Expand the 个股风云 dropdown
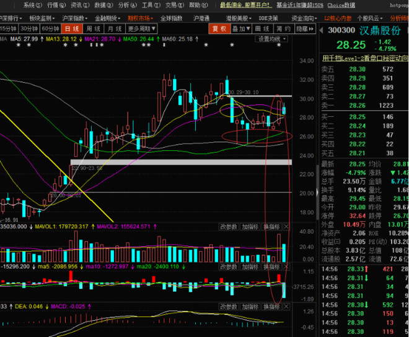 pos(370,18)
